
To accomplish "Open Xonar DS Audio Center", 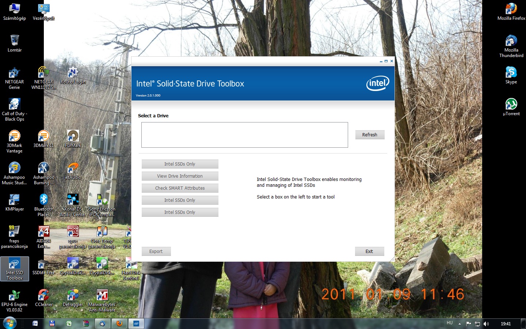I will click(73, 205).
